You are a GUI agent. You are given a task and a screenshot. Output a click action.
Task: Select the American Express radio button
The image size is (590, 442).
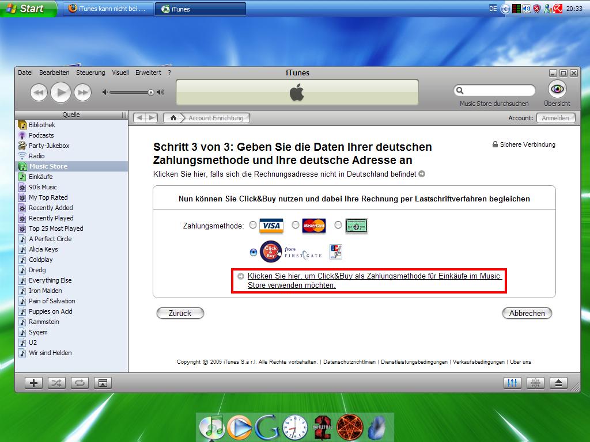pyautogui.click(x=338, y=225)
